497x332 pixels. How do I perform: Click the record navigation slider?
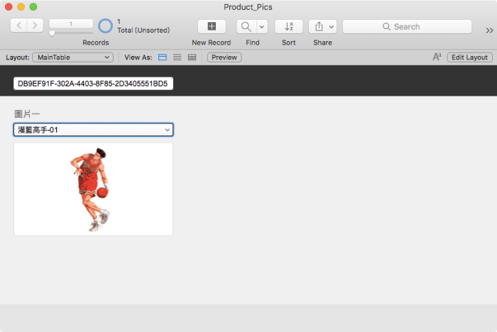coord(71,33)
